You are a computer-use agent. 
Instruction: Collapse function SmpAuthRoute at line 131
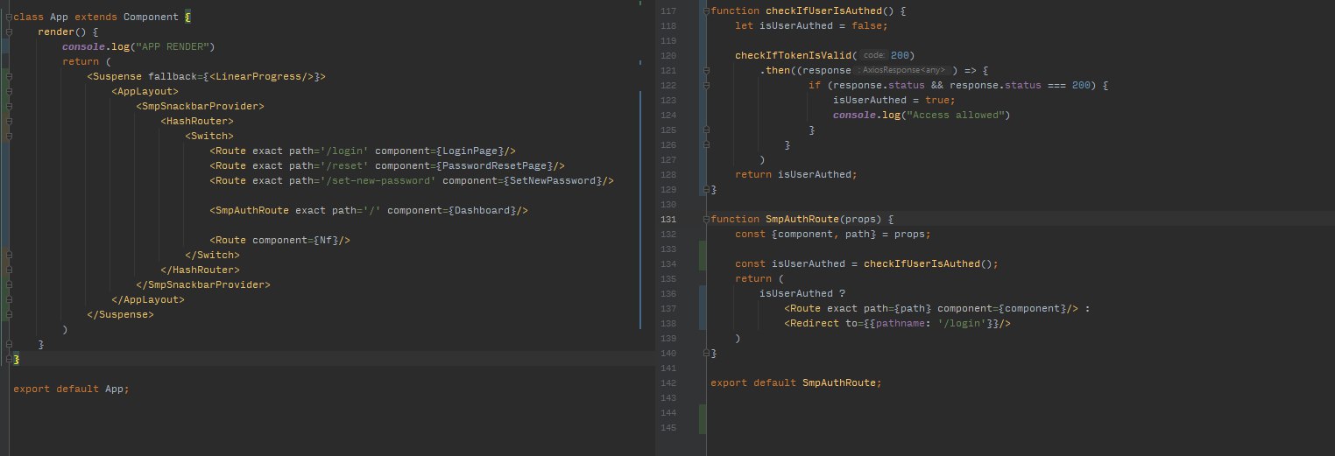point(707,219)
